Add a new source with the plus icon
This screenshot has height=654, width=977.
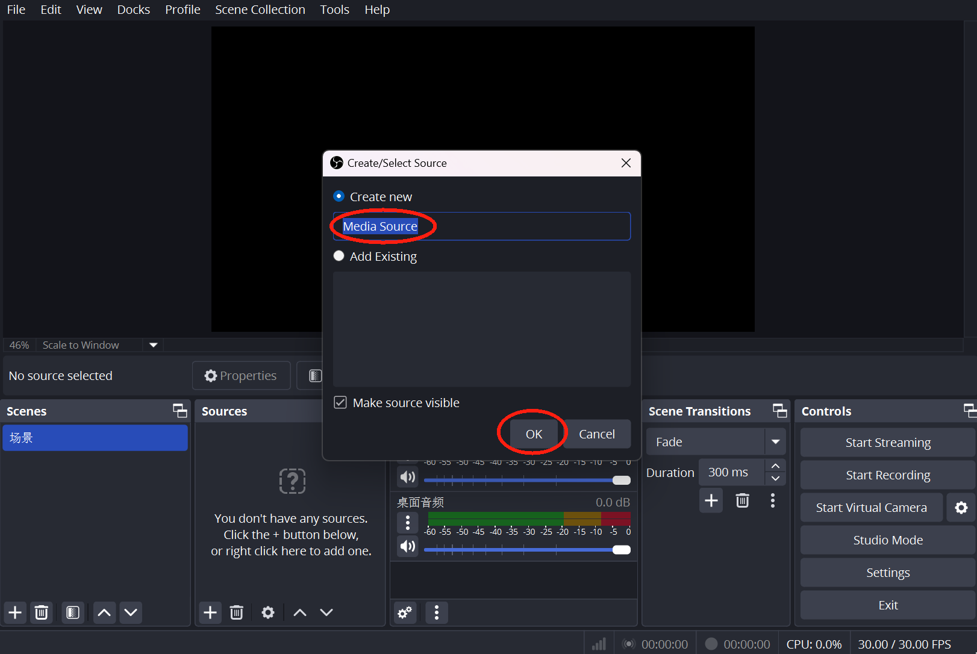(210, 612)
